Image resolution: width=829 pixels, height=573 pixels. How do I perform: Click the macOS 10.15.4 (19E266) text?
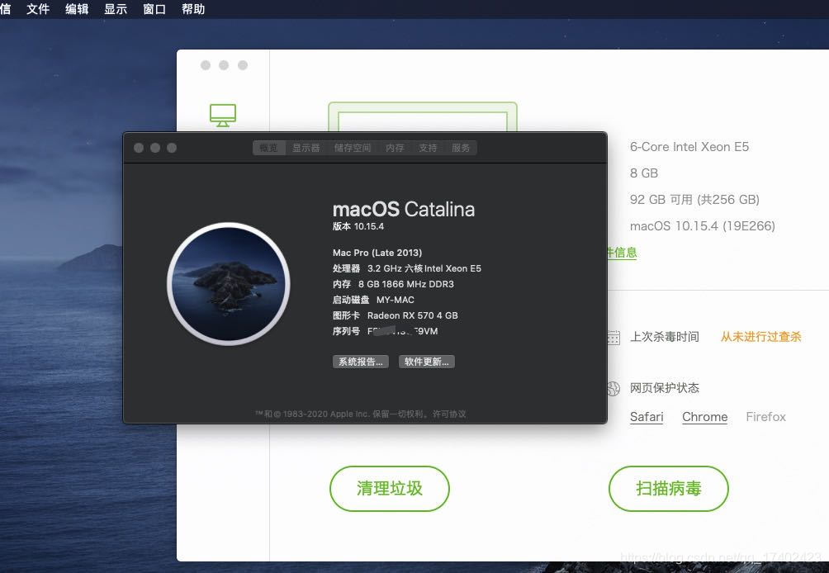pyautogui.click(x=703, y=226)
